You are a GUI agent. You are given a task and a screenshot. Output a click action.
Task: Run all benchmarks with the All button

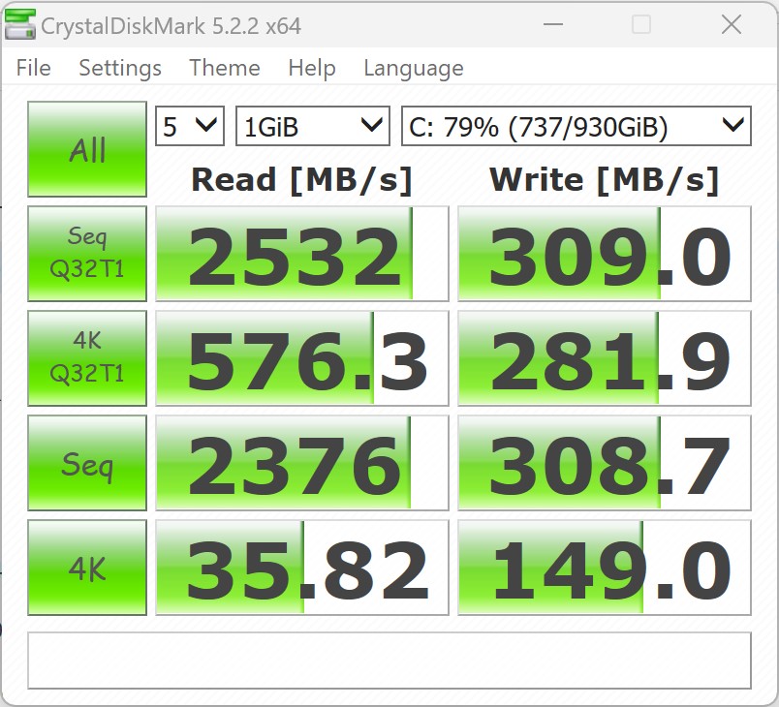pos(87,149)
